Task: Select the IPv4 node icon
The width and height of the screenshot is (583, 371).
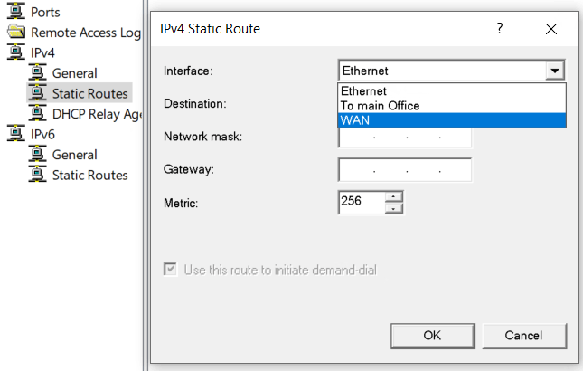Action: 16,52
